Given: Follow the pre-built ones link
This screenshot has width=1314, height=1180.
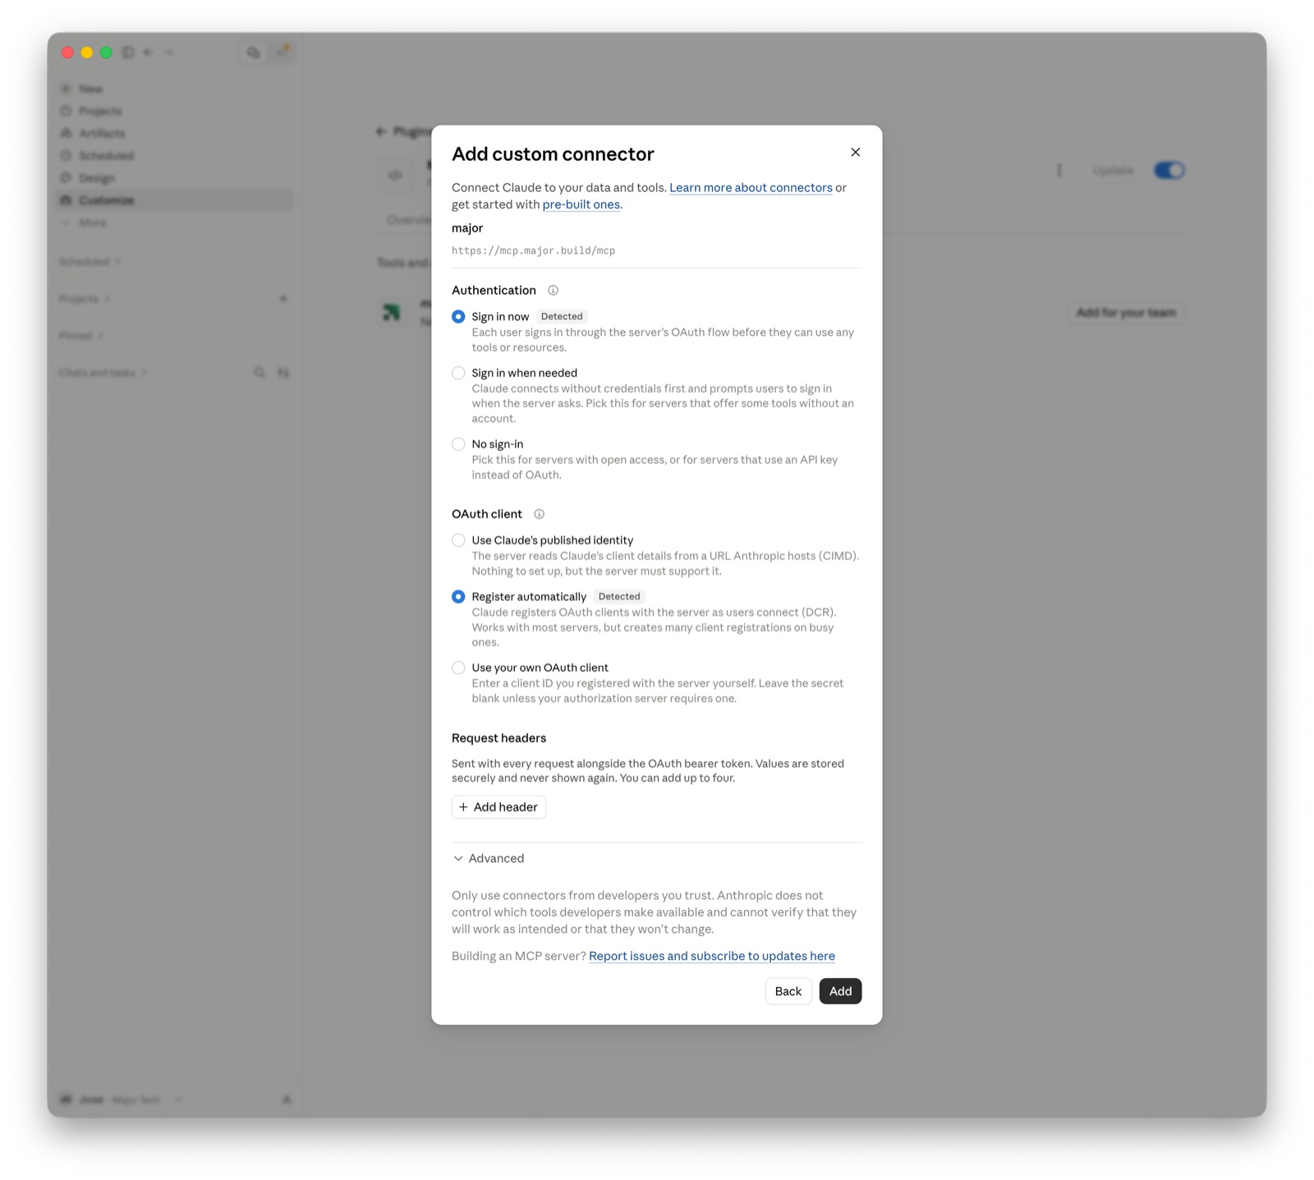Looking at the screenshot, I should [581, 204].
